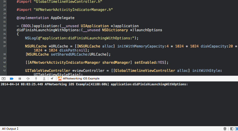Viewport: 238px width, 131px height.
Task: Click the console log output line
Action: tap(94, 84)
